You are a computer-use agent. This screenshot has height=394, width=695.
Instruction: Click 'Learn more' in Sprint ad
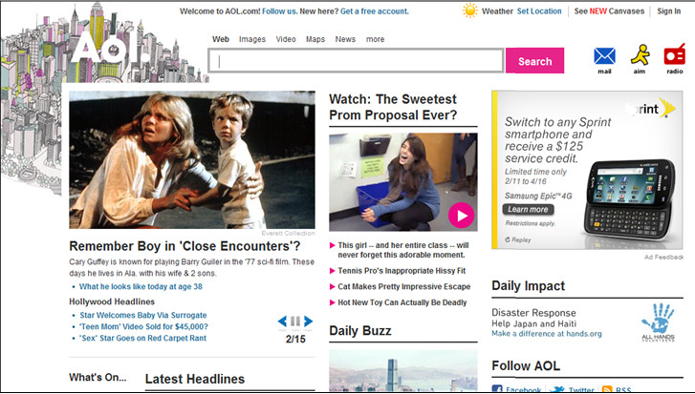pos(528,209)
